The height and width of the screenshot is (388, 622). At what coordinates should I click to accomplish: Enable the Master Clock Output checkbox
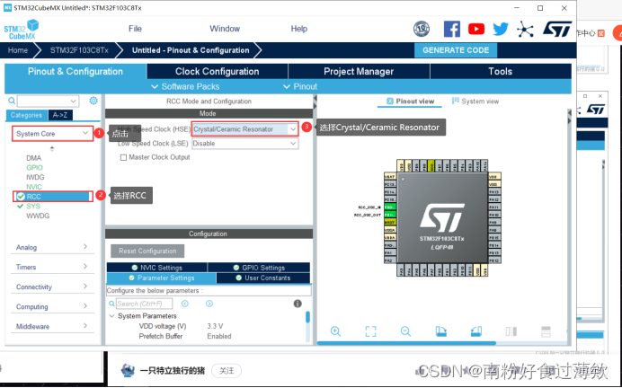pos(123,158)
